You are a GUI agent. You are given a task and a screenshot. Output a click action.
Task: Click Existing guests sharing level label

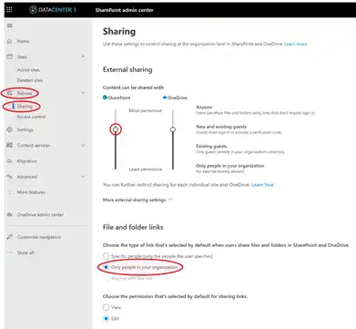[211, 146]
